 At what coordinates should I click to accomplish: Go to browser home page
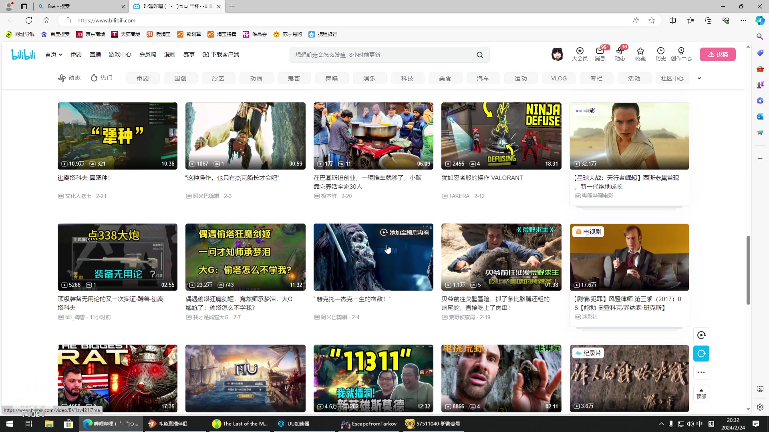(x=46, y=20)
